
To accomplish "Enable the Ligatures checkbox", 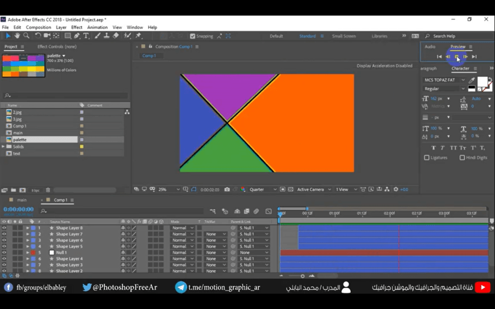I will pyautogui.click(x=427, y=157).
